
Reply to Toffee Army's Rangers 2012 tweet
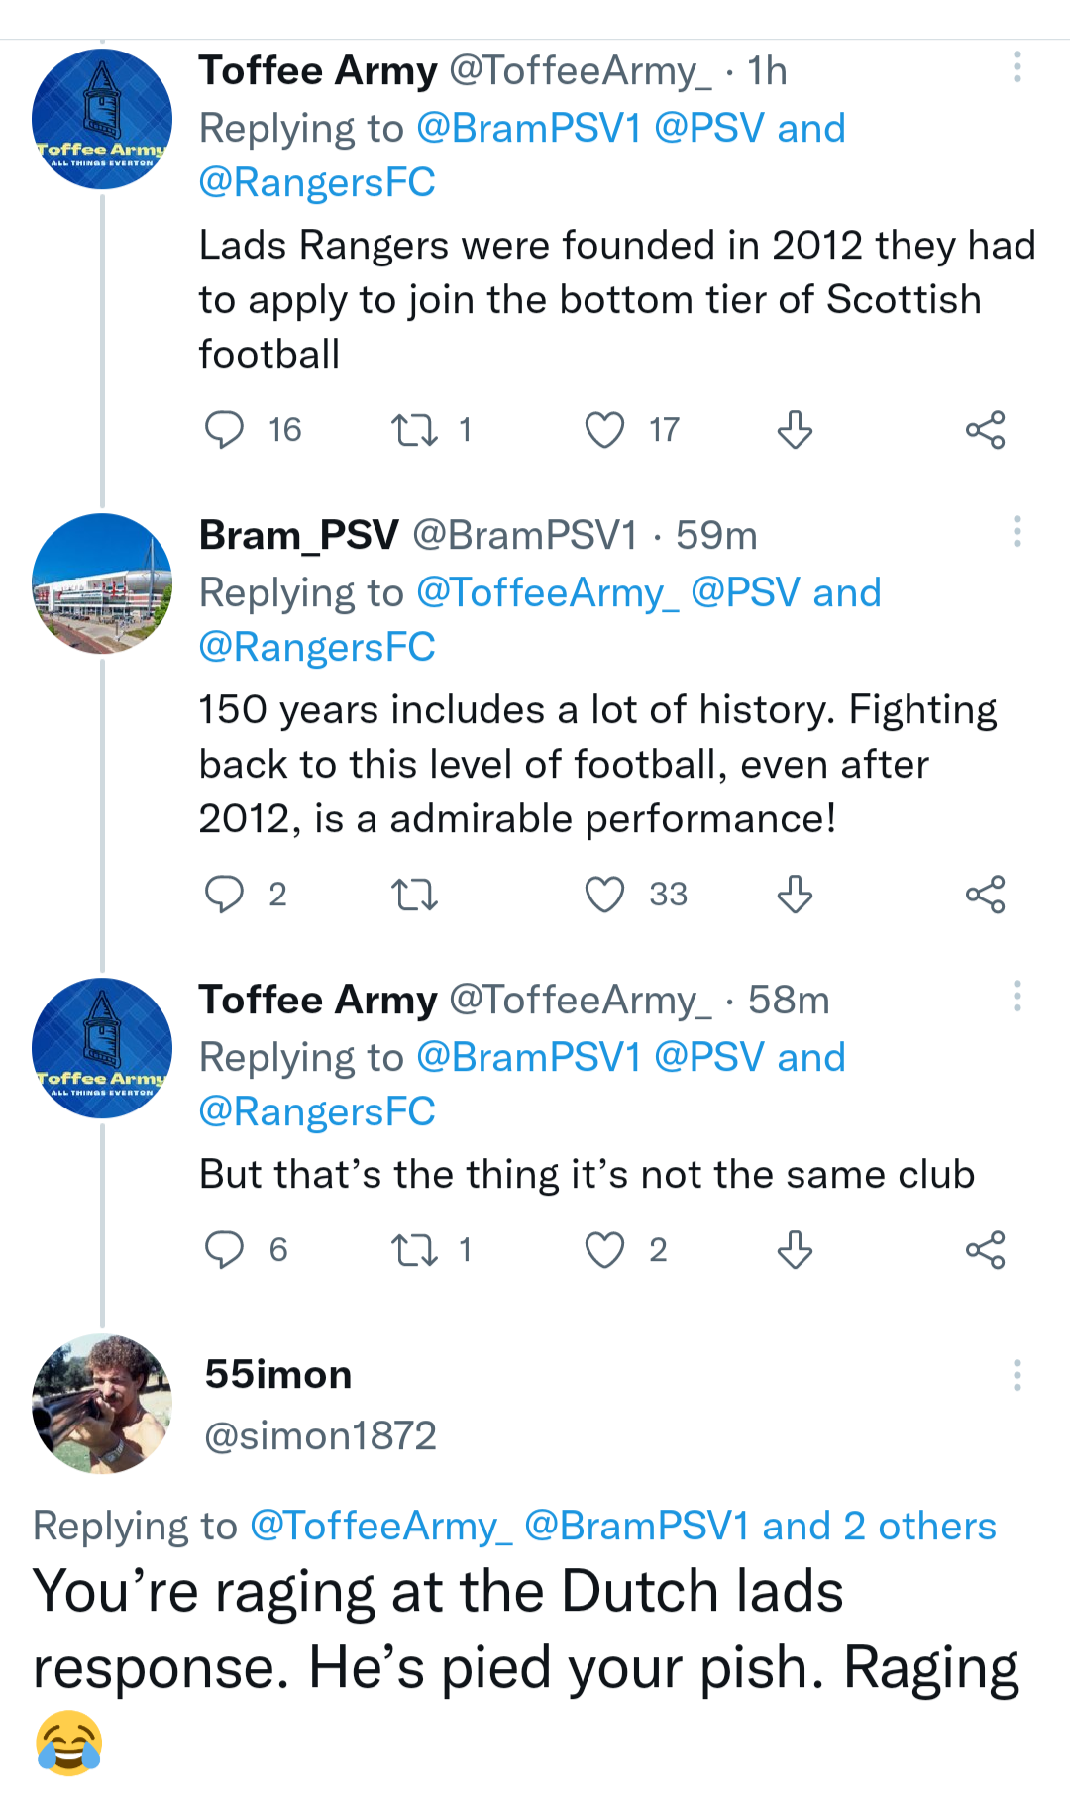point(224,430)
